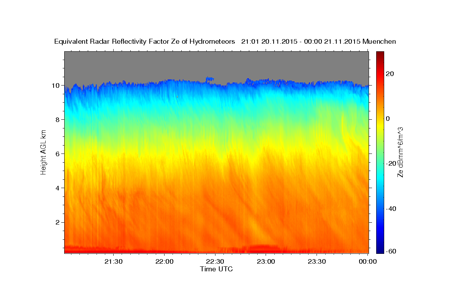Click the height tick label 8

pyautogui.click(x=58, y=120)
